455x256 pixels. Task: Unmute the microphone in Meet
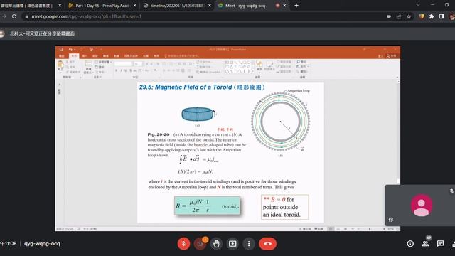coord(183,244)
